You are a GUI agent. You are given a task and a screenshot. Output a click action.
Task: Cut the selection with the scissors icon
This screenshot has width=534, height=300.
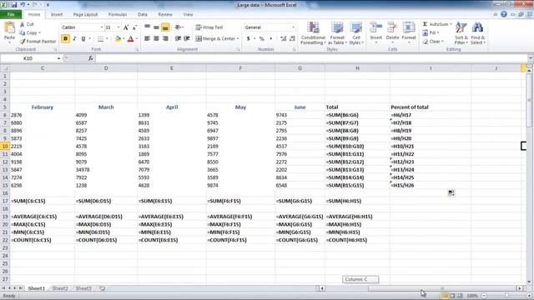click(x=23, y=24)
